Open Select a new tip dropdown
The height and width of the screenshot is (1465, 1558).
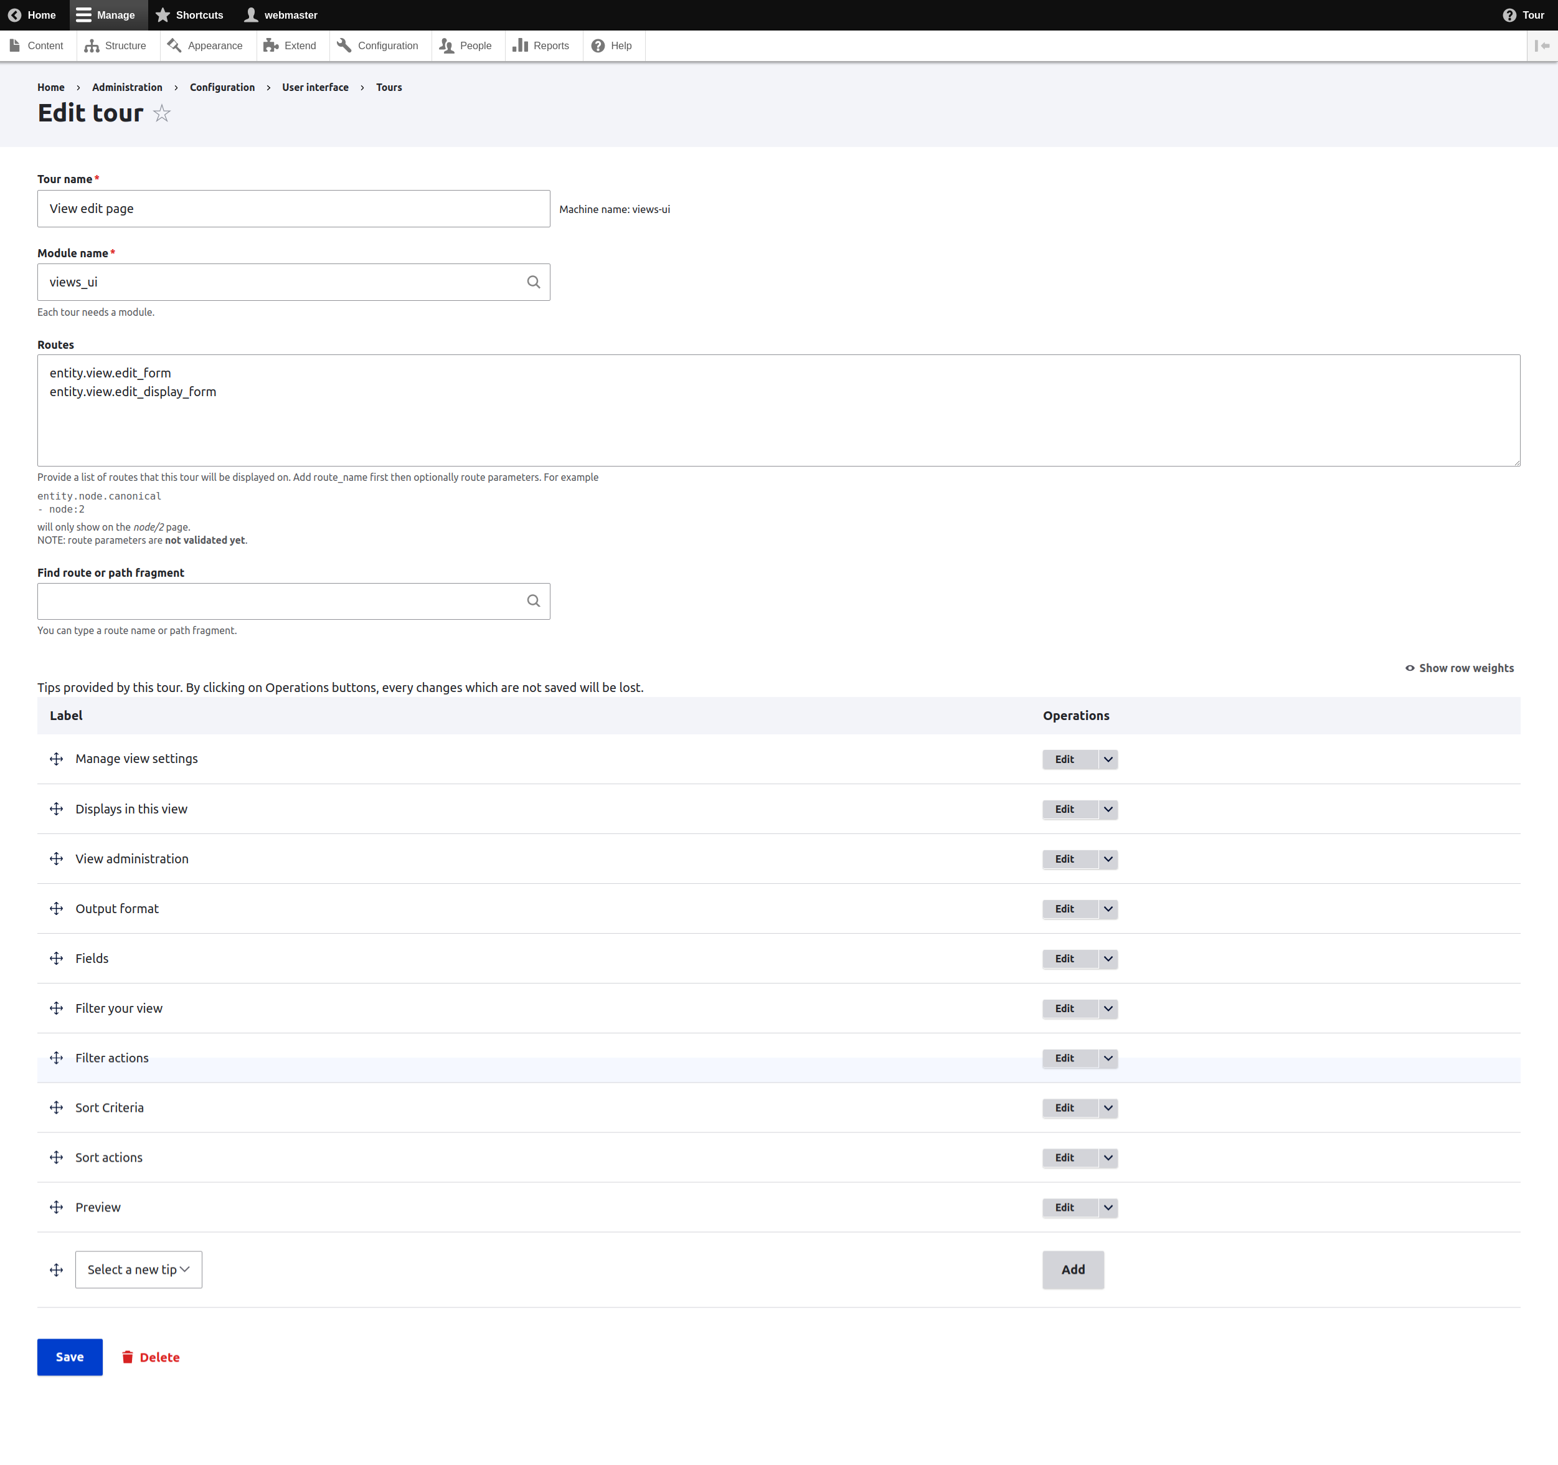139,1270
